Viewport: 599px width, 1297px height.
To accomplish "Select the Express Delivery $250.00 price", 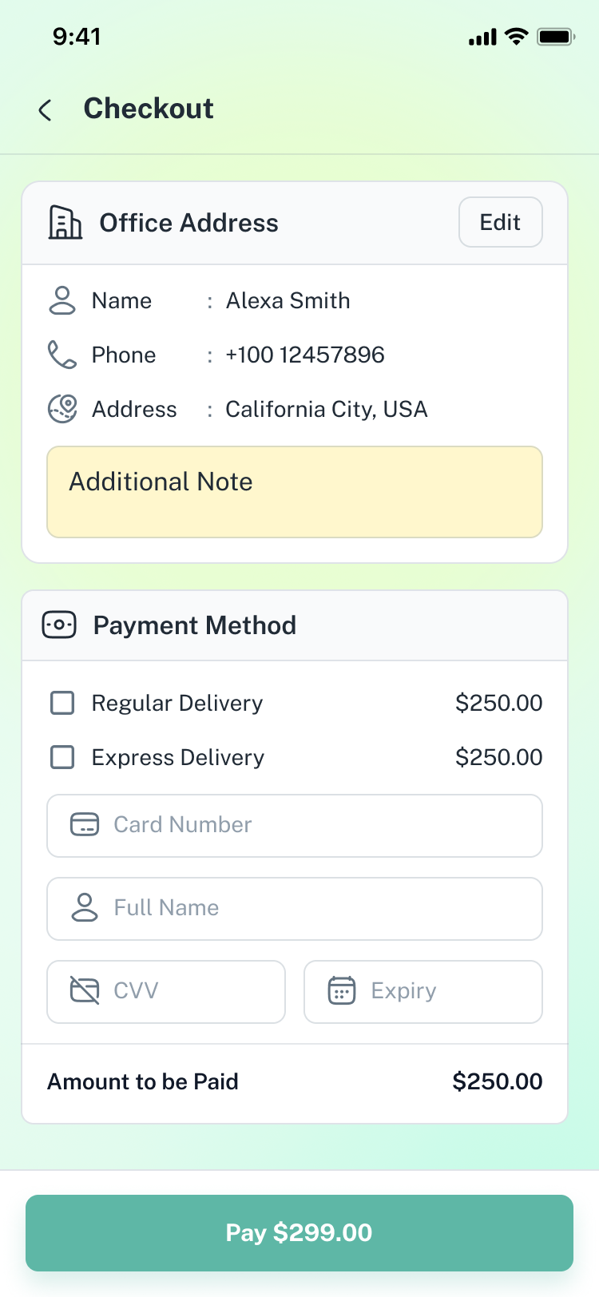I will 498,757.
